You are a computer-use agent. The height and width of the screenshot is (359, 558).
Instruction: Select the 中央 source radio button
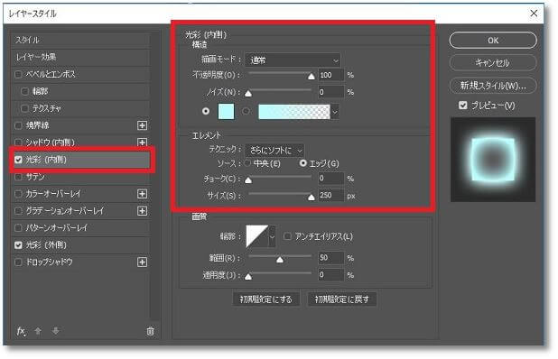pyautogui.click(x=247, y=163)
